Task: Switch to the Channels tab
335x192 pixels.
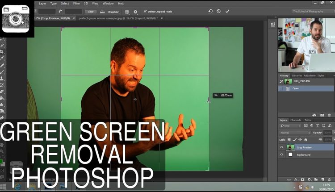Action: (296, 120)
